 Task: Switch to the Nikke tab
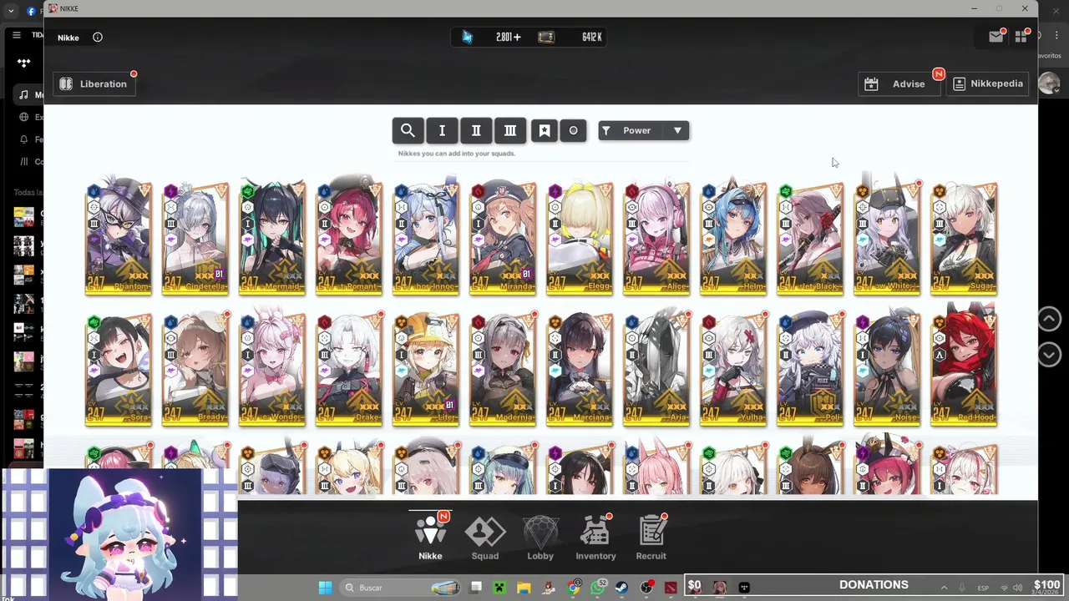point(430,536)
